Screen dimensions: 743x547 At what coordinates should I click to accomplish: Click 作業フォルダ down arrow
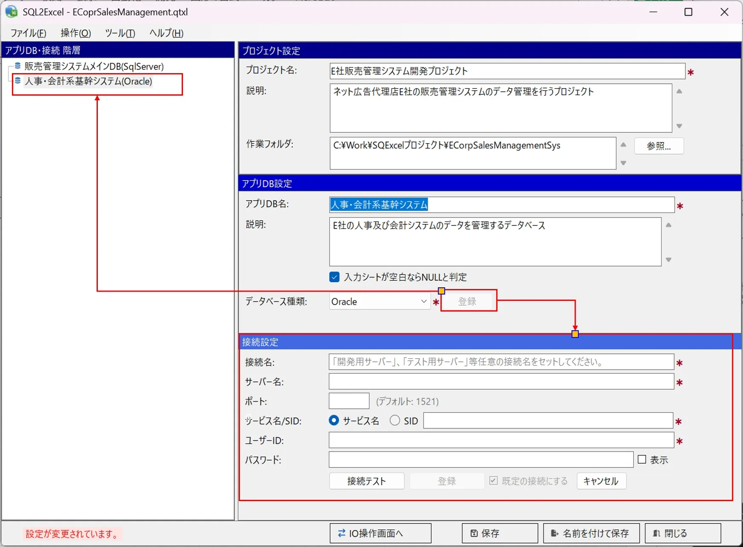click(623, 163)
